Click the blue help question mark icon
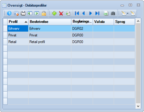144x112 pixels. point(9,13)
